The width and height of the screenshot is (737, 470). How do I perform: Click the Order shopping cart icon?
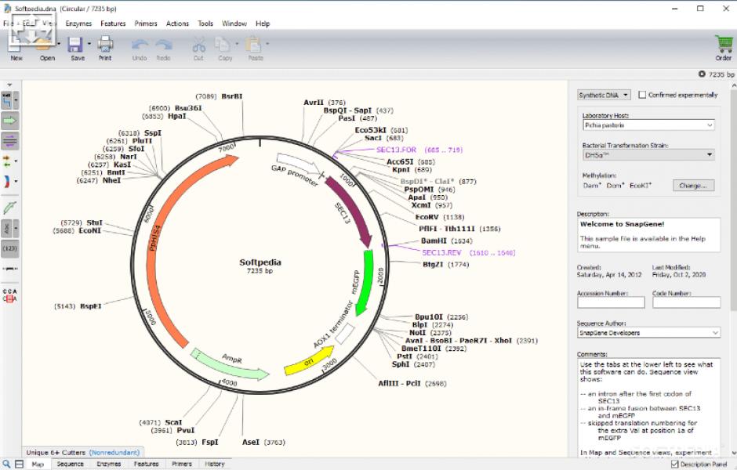pos(724,44)
